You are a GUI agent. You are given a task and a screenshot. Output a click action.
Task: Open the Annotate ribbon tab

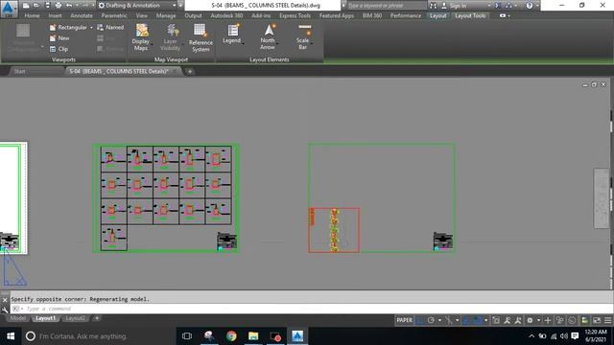(82, 15)
